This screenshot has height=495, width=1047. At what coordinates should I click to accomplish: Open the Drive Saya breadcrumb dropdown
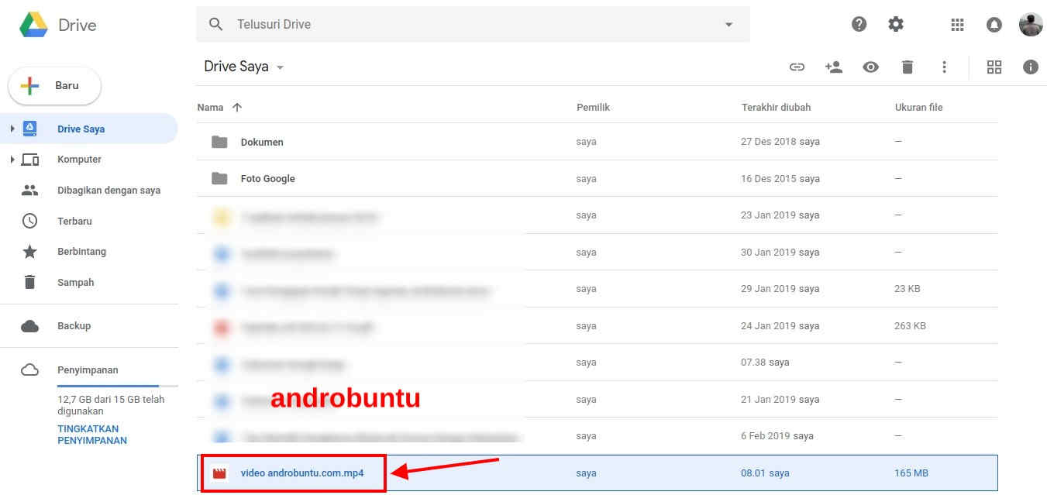coord(279,67)
